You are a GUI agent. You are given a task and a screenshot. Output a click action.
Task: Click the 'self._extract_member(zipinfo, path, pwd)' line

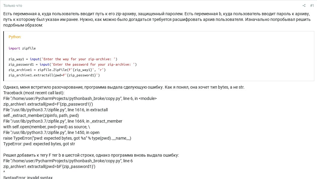[x=41, y=115]
